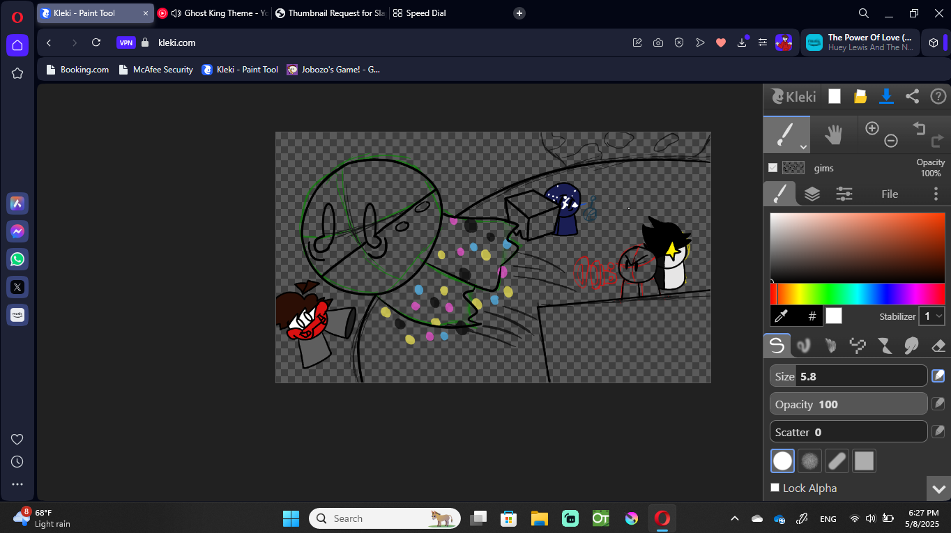This screenshot has width=951, height=533.
Task: Click the Undo arrow in Kleki toolbar
Action: (x=918, y=128)
